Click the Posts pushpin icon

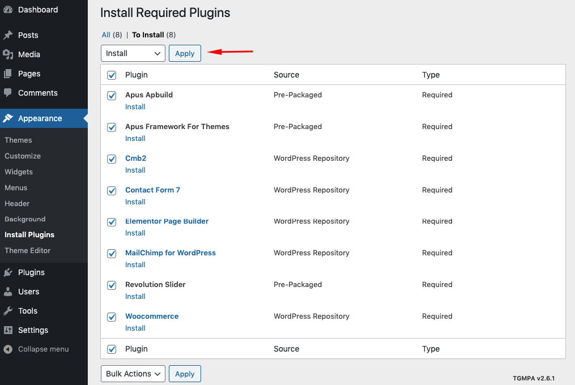(8, 35)
